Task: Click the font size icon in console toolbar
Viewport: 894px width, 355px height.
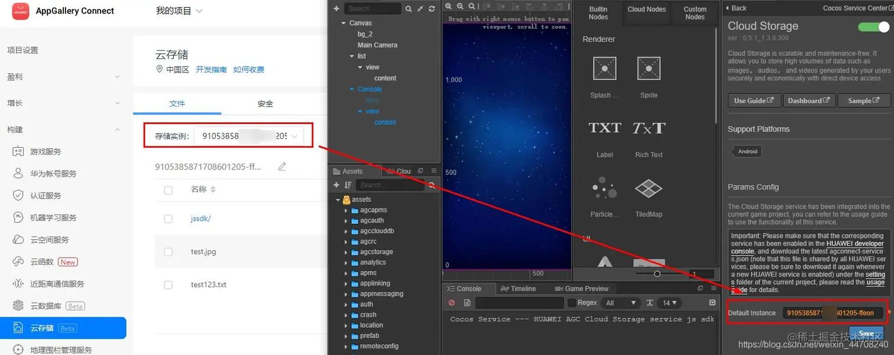Action: click(650, 302)
